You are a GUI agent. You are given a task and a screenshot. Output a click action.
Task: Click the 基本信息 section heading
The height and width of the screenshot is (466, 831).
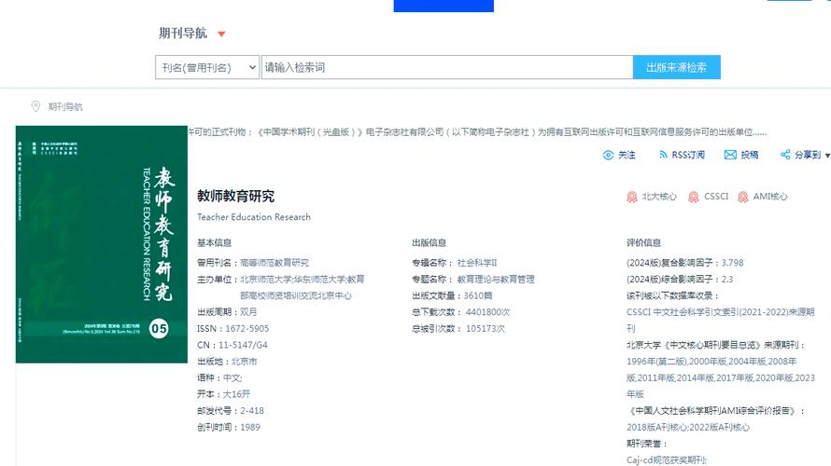(x=214, y=242)
